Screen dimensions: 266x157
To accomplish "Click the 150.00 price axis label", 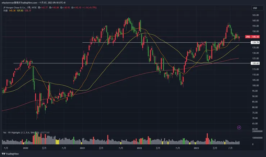I will [256, 31].
